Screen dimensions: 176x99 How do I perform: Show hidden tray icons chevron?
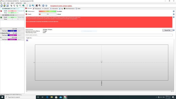156,97
